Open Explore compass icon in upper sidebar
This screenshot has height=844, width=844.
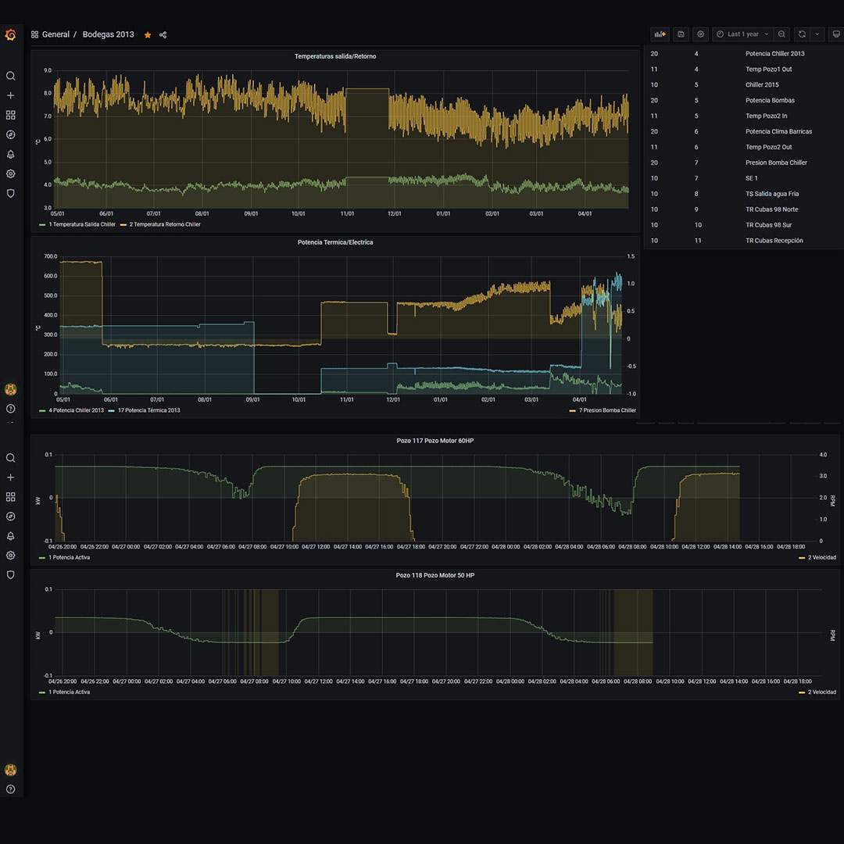(10, 134)
